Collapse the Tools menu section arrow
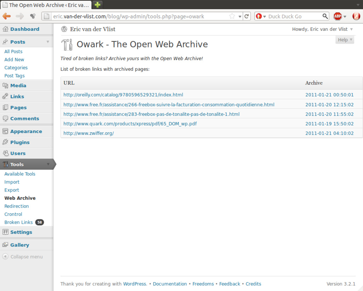The image size is (363, 291). tap(48, 164)
